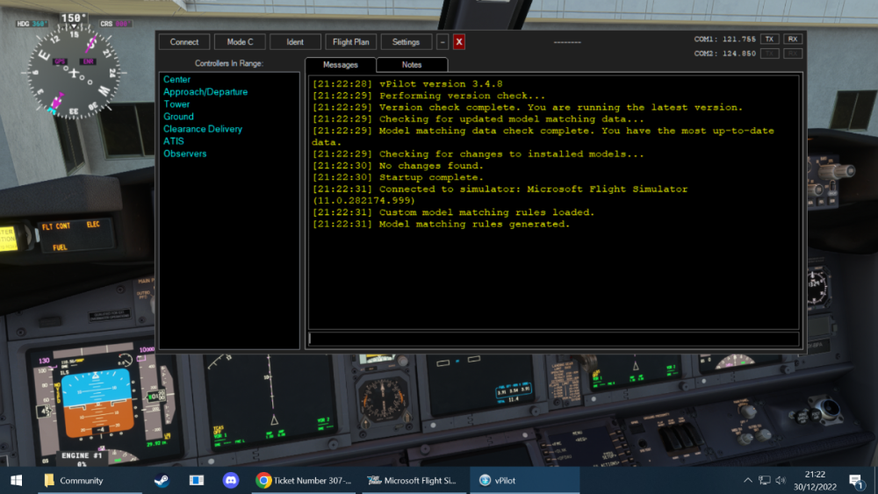Select Ground in controllers list

(178, 117)
